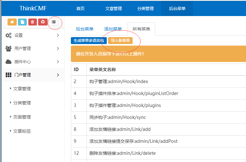Click the orange home icon button
Viewport: 246px width, 162px height.
click(x=12, y=22)
